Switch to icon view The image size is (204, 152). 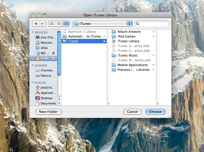(x=52, y=24)
